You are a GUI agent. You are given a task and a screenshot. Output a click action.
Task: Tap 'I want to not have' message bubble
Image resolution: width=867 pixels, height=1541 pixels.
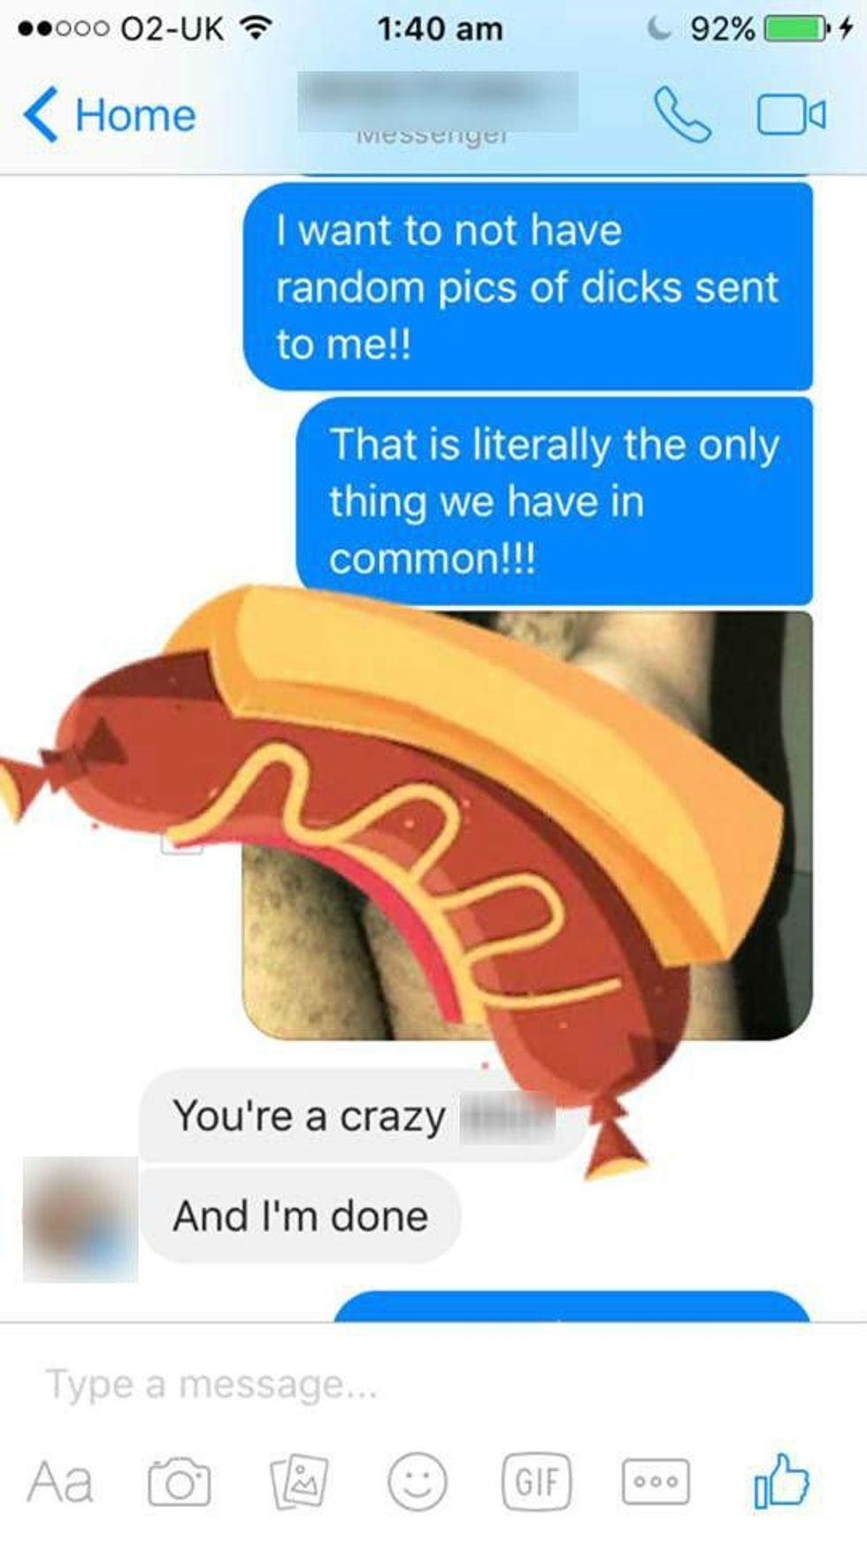click(528, 287)
